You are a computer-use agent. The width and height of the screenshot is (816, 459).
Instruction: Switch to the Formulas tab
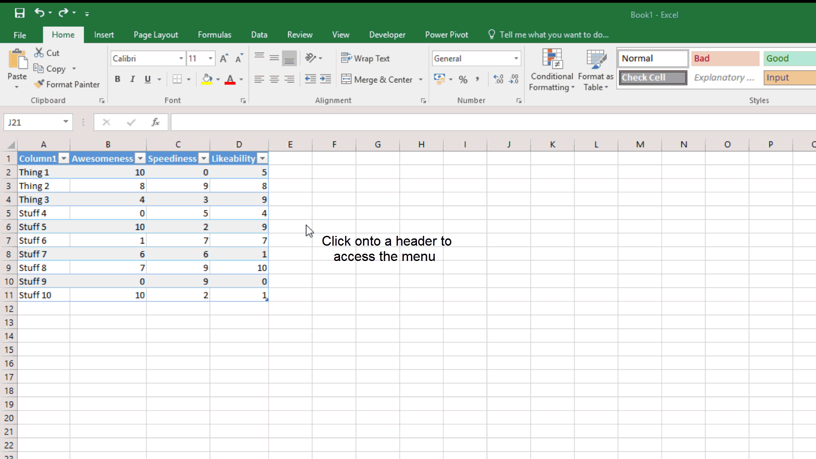(215, 35)
